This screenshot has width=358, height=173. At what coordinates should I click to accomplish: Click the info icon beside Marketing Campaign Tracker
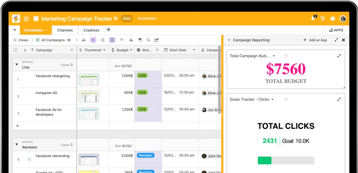pos(115,19)
